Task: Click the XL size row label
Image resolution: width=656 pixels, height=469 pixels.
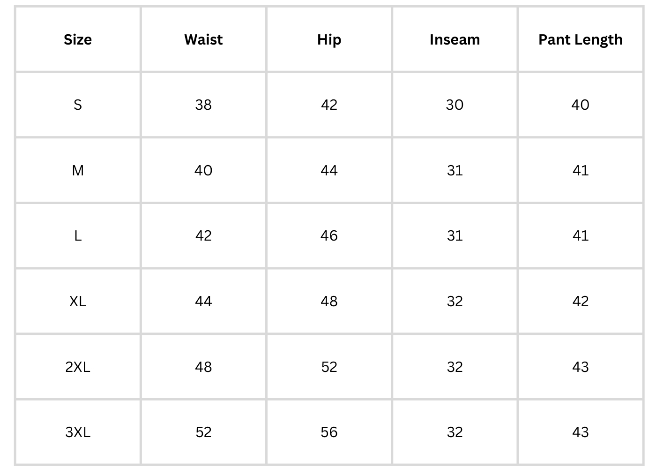Action: click(x=78, y=301)
